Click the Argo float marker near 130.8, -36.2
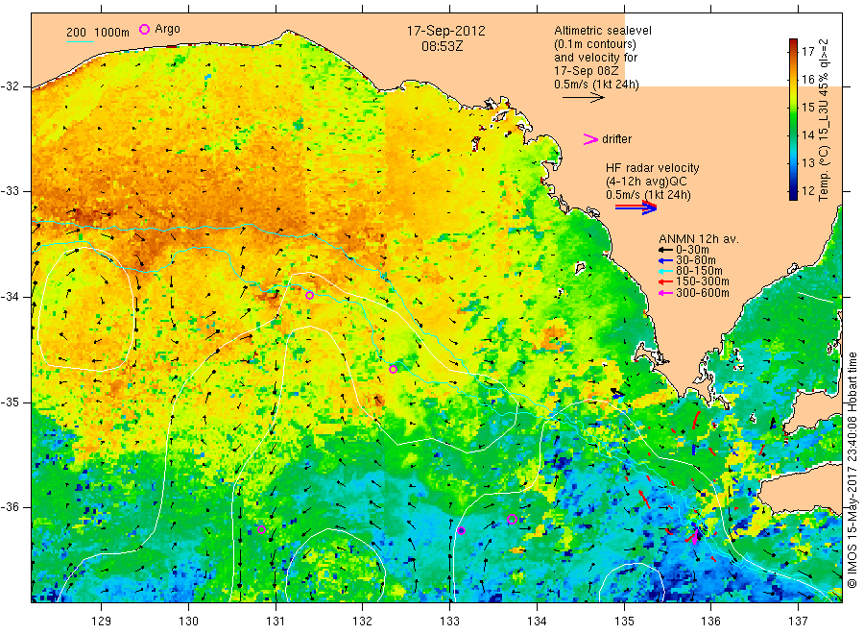 click(x=262, y=530)
